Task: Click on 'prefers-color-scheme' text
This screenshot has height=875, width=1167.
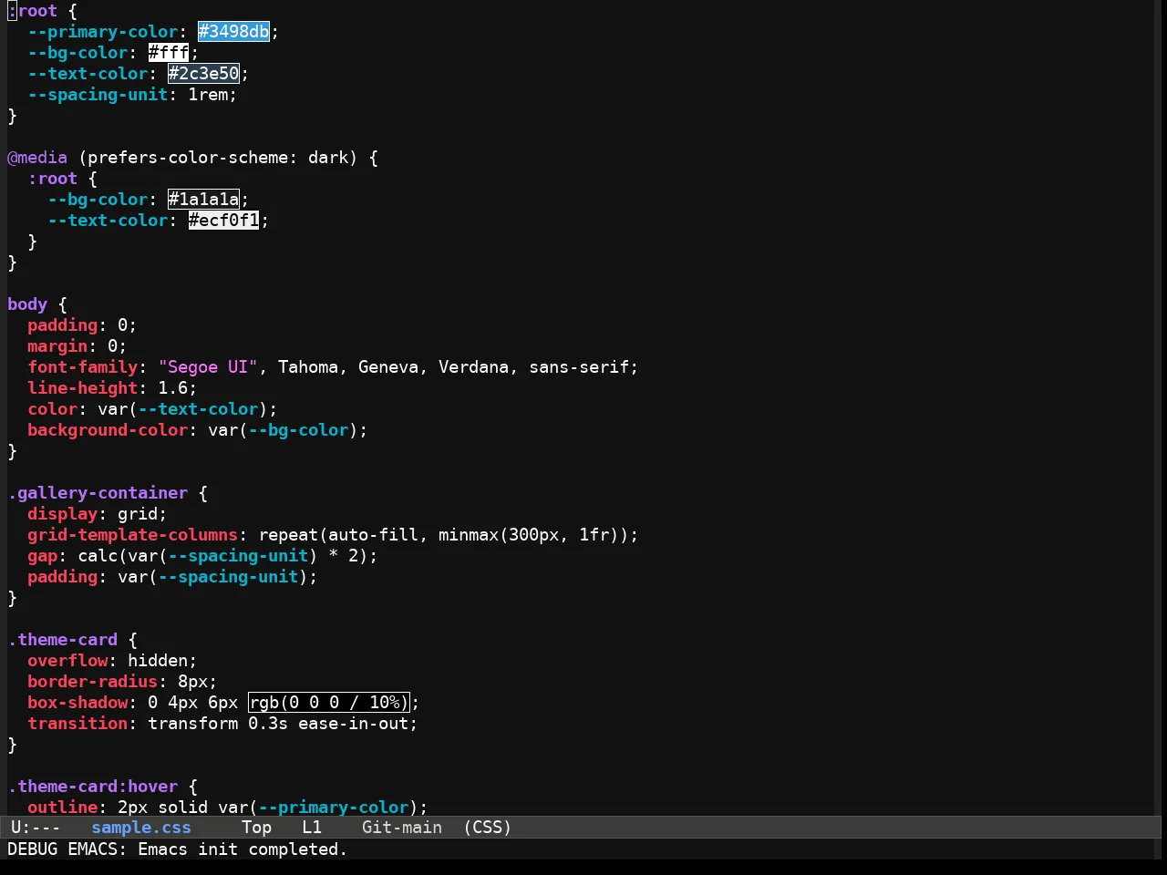Action: tap(188, 158)
